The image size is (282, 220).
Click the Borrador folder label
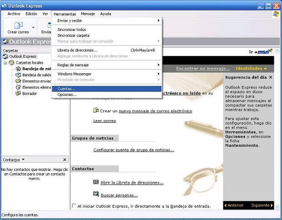tap(30, 94)
